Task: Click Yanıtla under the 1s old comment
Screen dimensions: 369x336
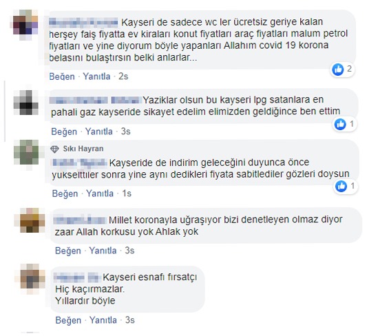Action: (x=100, y=193)
